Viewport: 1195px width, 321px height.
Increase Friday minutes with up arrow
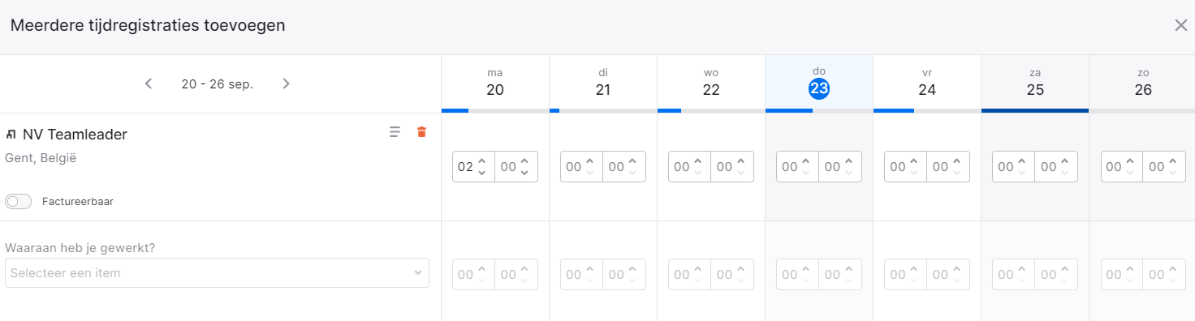956,161
